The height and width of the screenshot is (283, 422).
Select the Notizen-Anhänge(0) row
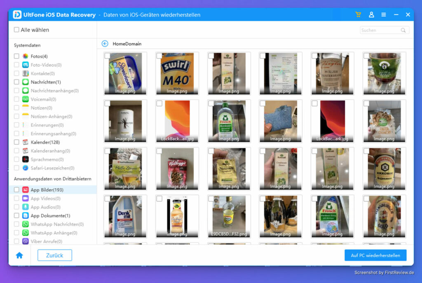pos(53,116)
